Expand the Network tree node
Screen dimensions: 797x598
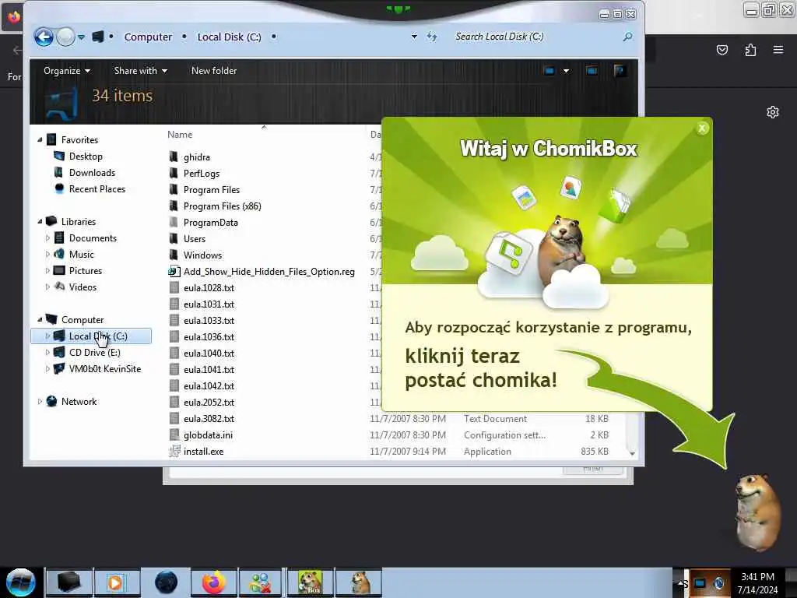click(40, 401)
